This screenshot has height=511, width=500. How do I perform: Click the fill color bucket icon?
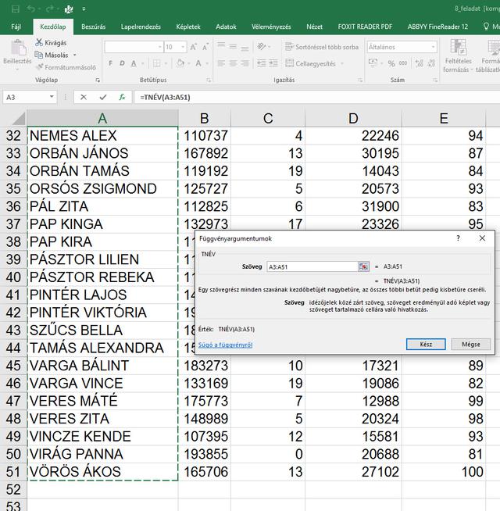180,63
